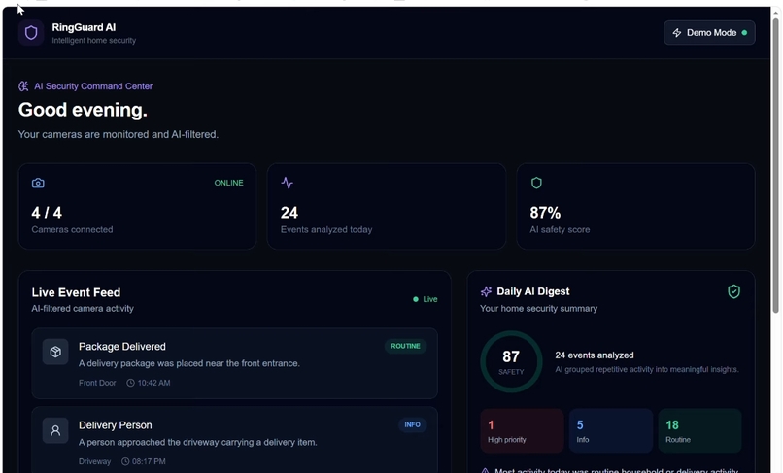The width and height of the screenshot is (783, 473).
Task: Click the '24 events analyzed' text
Action: 595,355
